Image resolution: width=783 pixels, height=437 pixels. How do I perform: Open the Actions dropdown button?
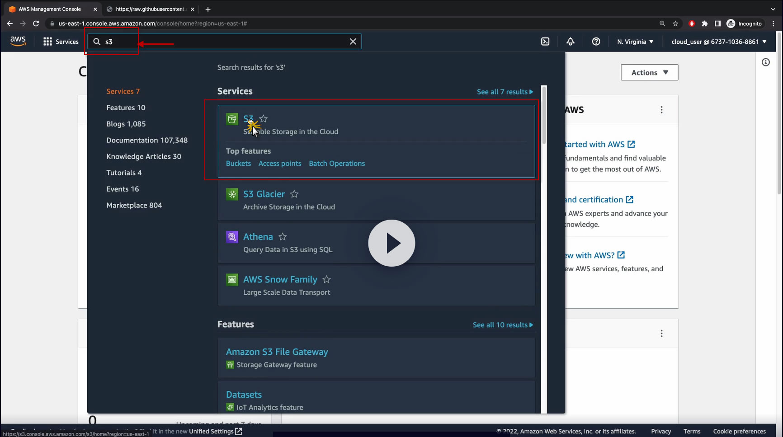(650, 72)
